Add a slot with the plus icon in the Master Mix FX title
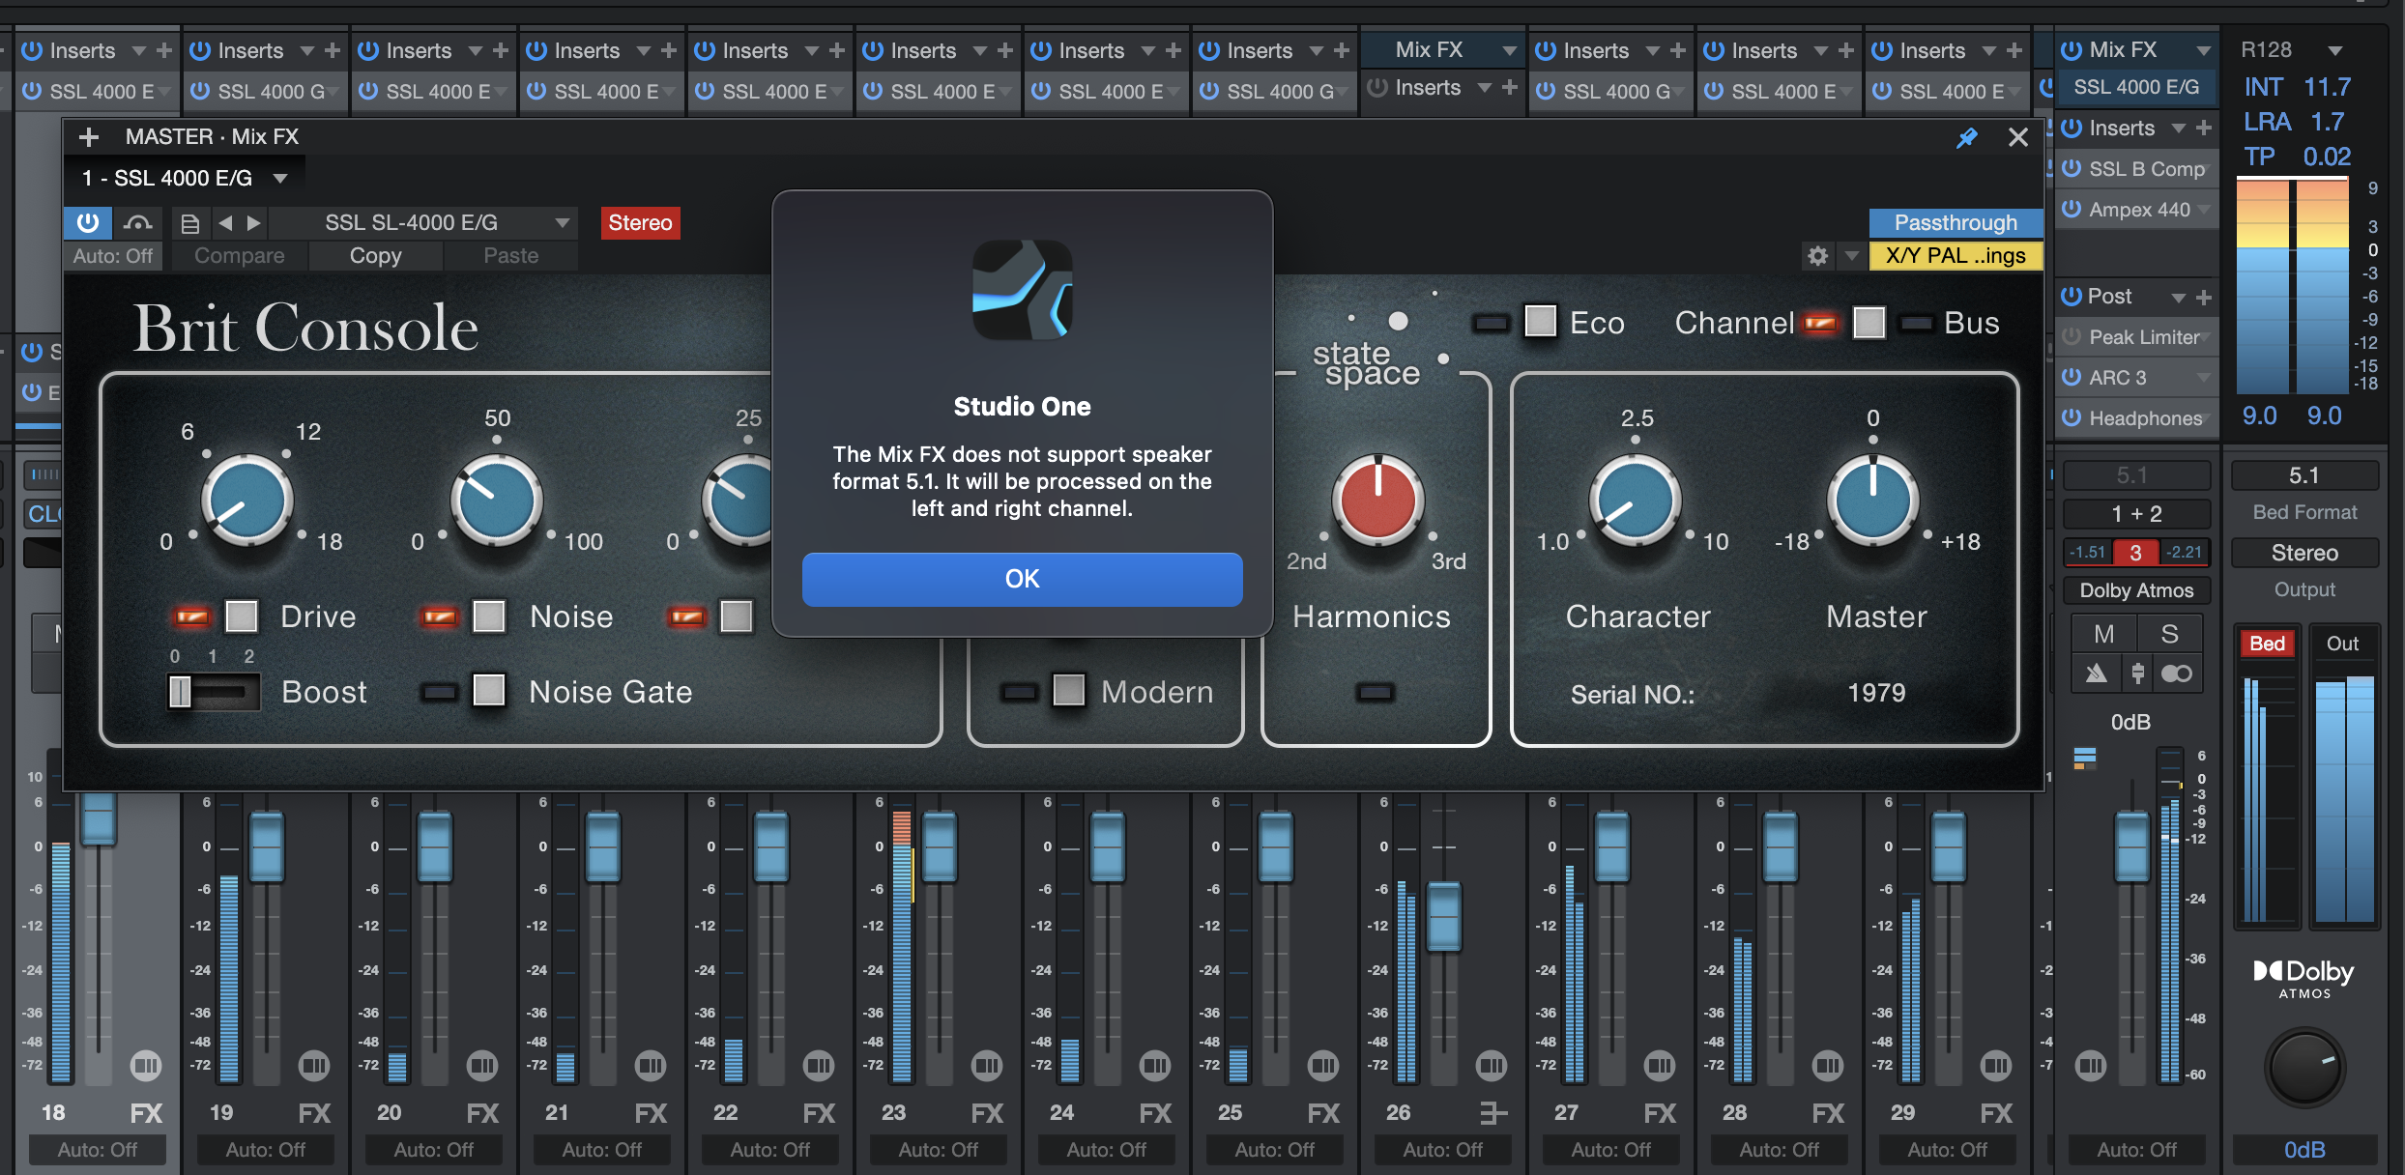The image size is (2405, 1175). click(89, 137)
